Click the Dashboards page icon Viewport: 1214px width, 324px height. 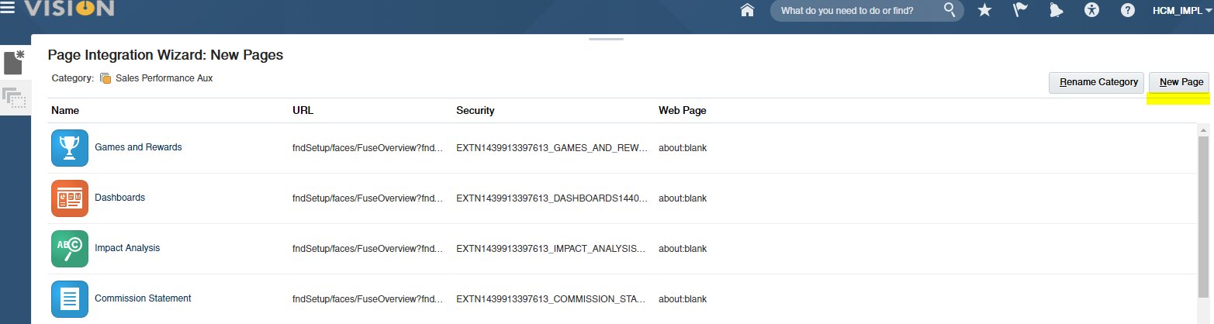point(70,198)
